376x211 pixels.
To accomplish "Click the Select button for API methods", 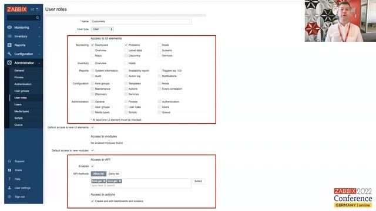I will click(x=199, y=181).
